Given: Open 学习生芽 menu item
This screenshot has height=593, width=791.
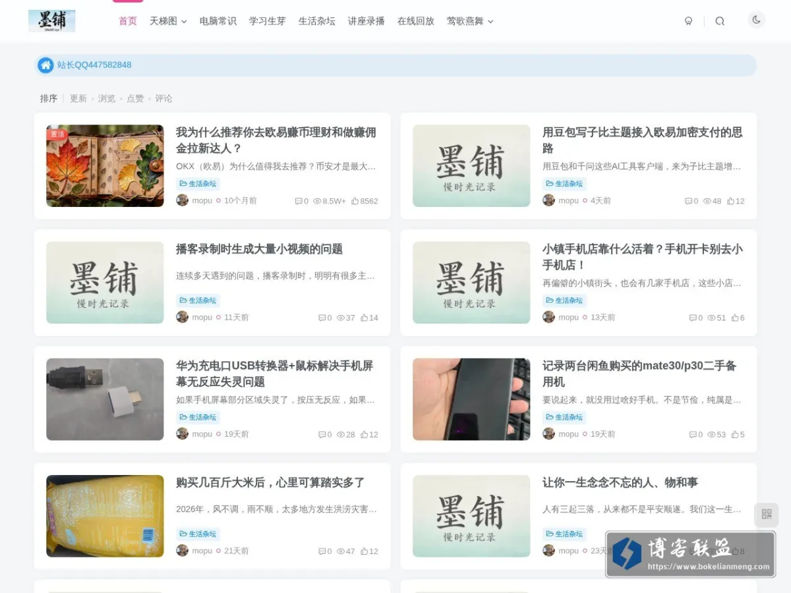Looking at the screenshot, I should 268,21.
